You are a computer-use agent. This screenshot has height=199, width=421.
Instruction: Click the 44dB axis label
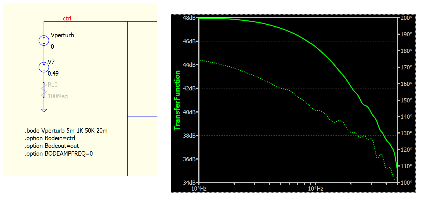tap(189, 65)
